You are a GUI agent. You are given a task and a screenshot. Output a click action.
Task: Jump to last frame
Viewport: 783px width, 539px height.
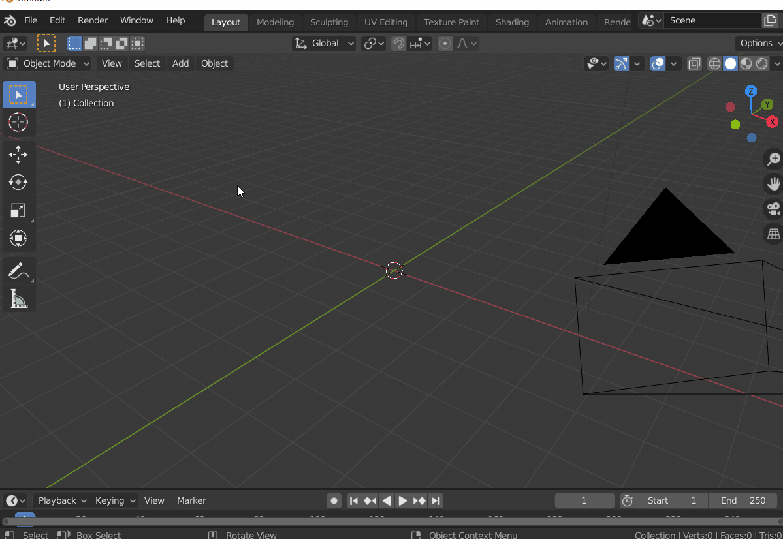click(436, 501)
